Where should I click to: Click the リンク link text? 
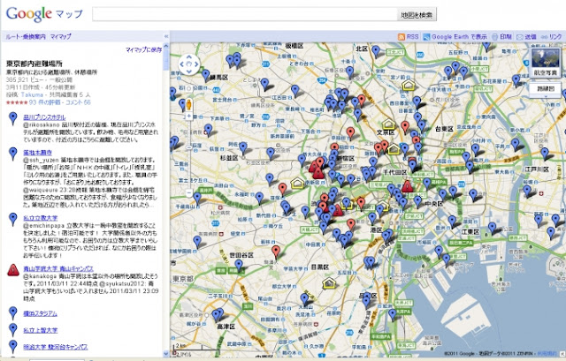click(x=555, y=37)
